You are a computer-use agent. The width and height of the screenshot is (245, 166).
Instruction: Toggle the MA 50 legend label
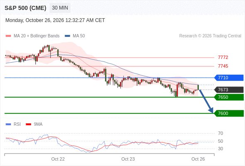(x=79, y=36)
